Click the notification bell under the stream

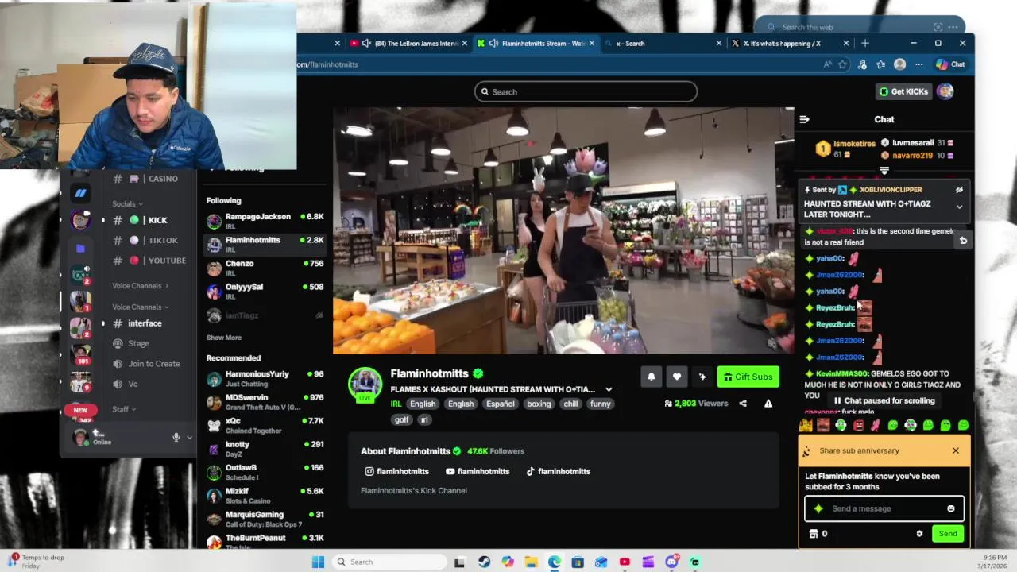[x=651, y=377]
